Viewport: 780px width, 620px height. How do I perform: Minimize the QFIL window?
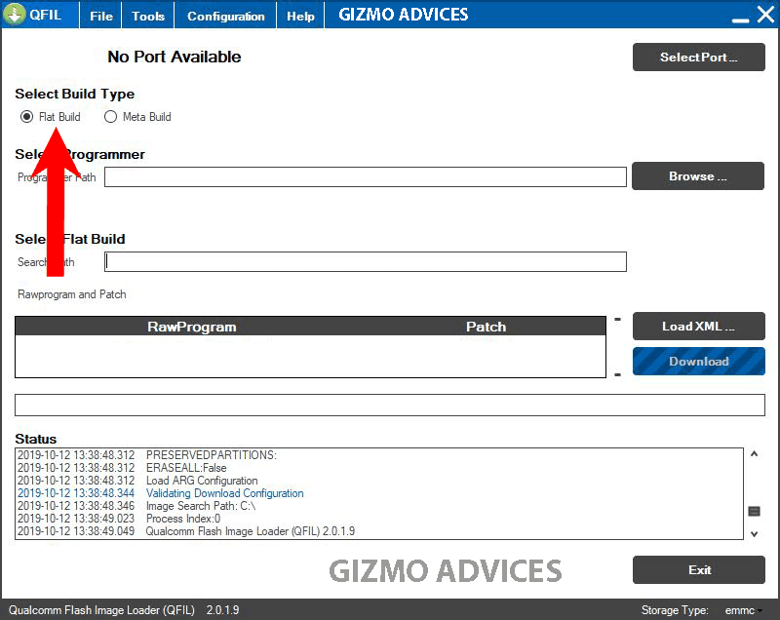[x=740, y=19]
